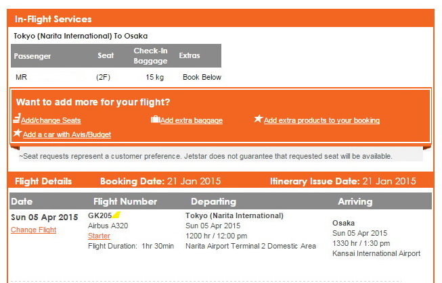Click the suitcase icon for extra baggage

coord(155,120)
